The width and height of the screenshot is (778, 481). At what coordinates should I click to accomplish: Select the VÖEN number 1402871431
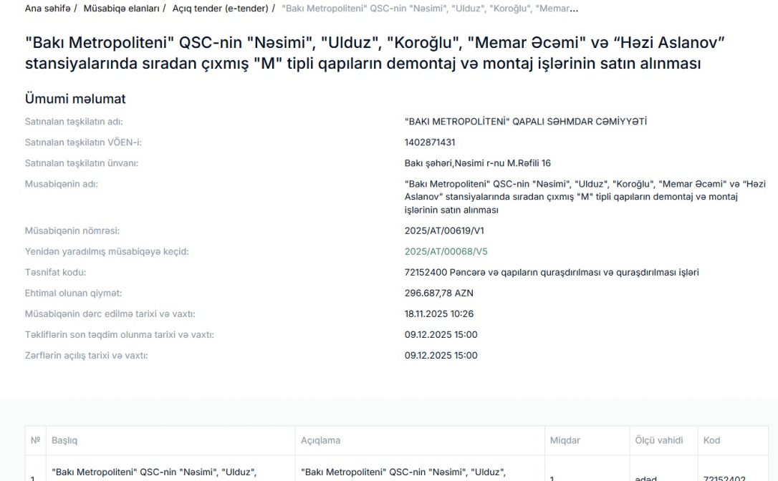[430, 142]
